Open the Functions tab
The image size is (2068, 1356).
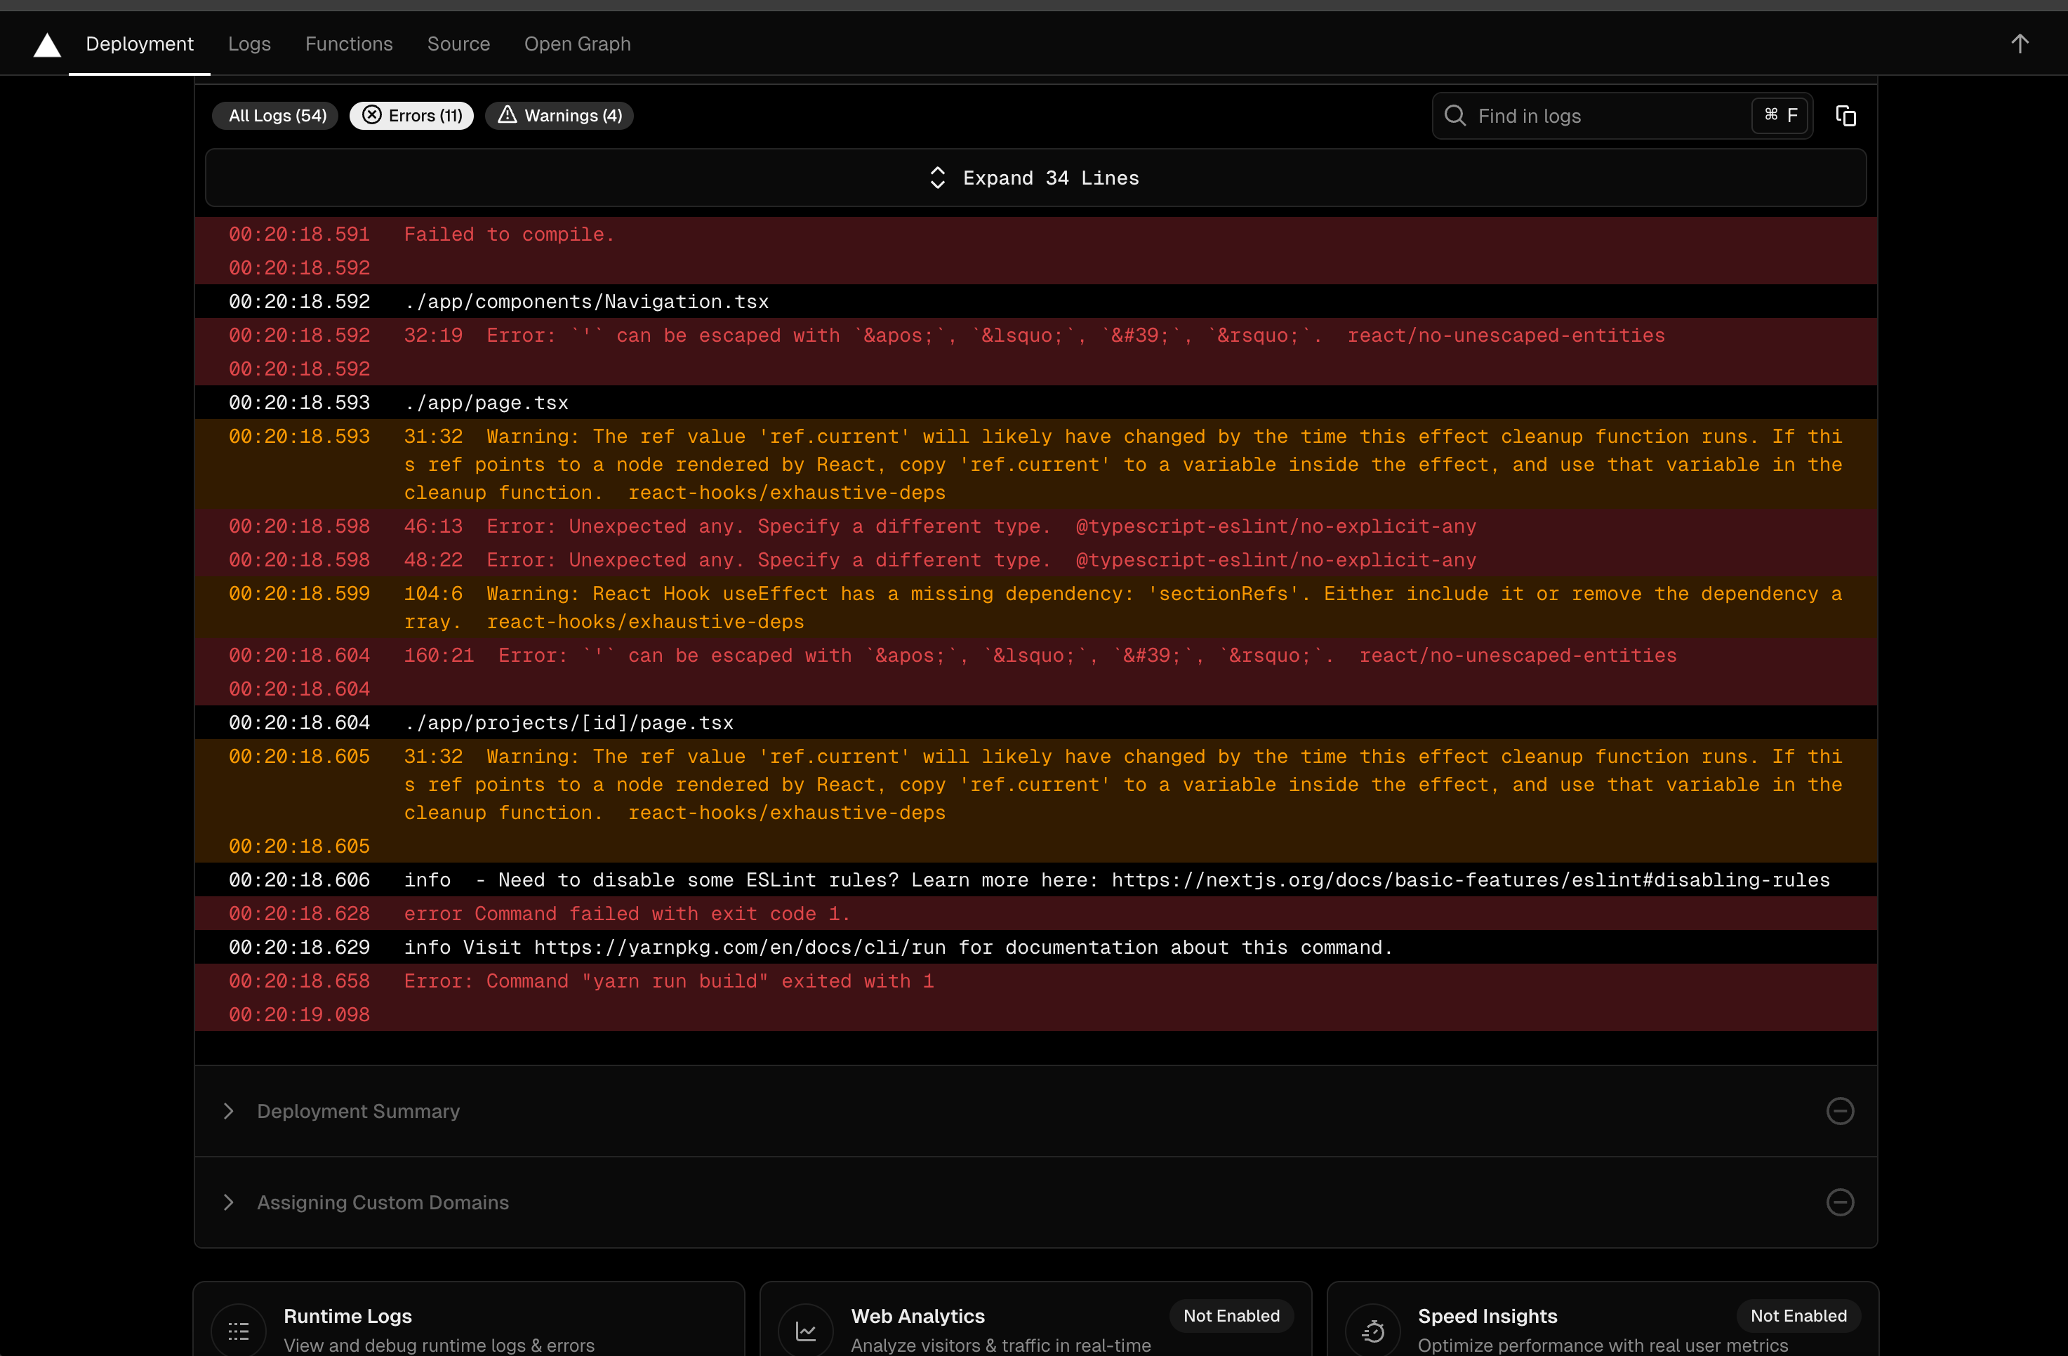(x=348, y=44)
